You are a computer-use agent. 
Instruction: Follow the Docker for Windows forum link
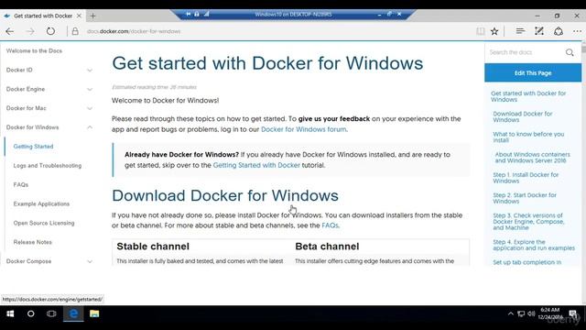303,129
